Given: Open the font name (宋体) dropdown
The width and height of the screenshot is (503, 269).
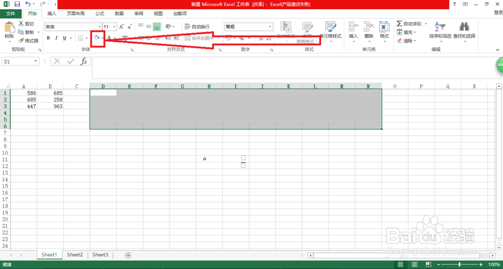Looking at the screenshot, I should pyautogui.click(x=100, y=27).
